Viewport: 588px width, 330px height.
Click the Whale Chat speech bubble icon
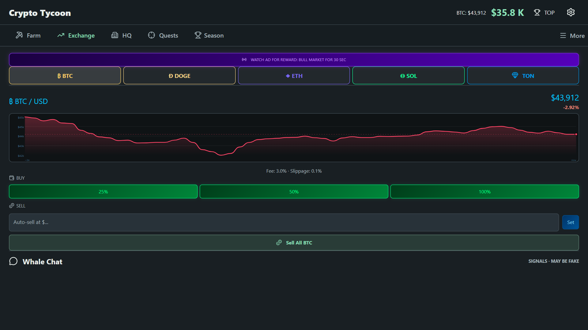13,261
